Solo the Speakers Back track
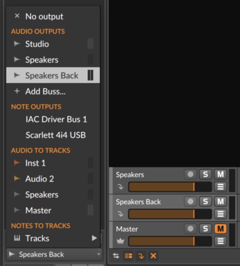This screenshot has width=240, height=266. (x=206, y=202)
